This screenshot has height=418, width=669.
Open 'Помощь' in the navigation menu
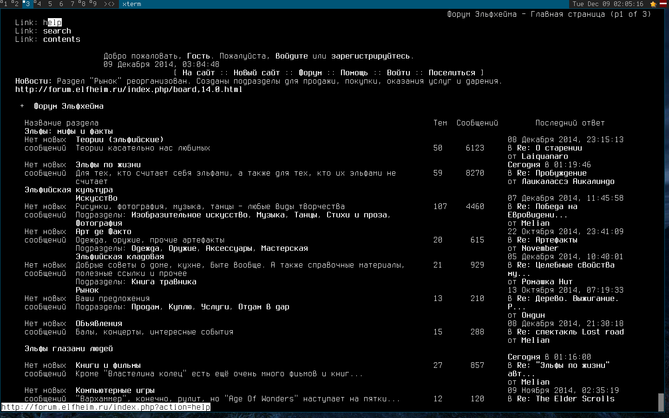click(354, 72)
